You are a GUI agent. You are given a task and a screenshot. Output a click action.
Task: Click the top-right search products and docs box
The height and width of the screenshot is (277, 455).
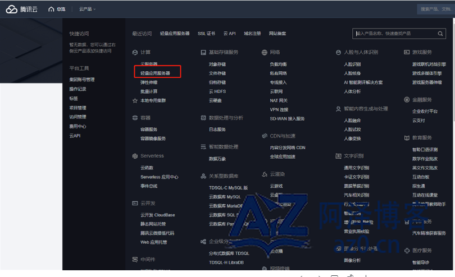pos(435,10)
